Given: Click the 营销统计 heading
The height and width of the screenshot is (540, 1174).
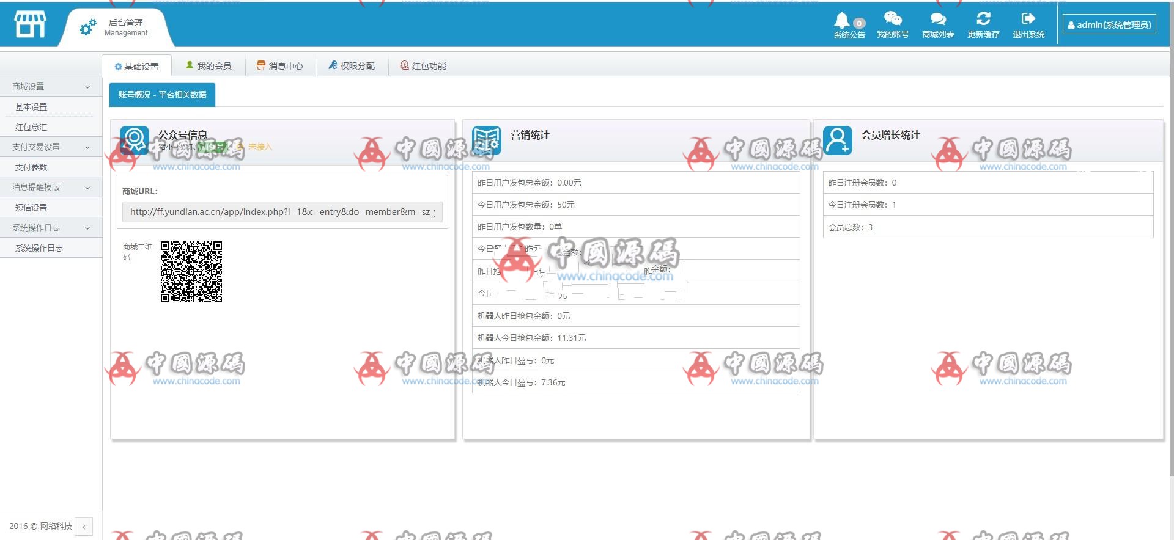Looking at the screenshot, I should [530, 135].
